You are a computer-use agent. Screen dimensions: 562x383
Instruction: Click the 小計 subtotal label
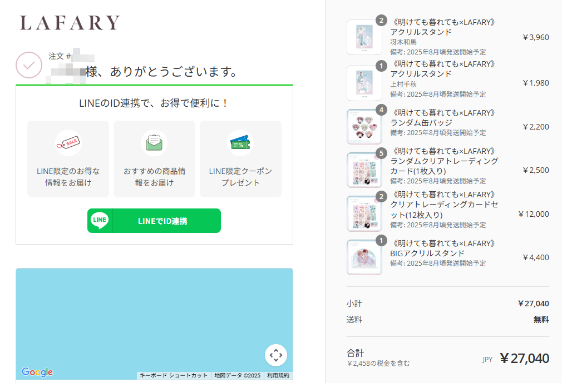coord(354,304)
